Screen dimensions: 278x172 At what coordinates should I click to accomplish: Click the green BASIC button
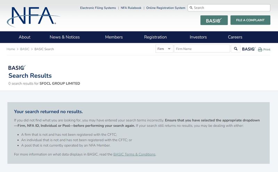tap(214, 20)
